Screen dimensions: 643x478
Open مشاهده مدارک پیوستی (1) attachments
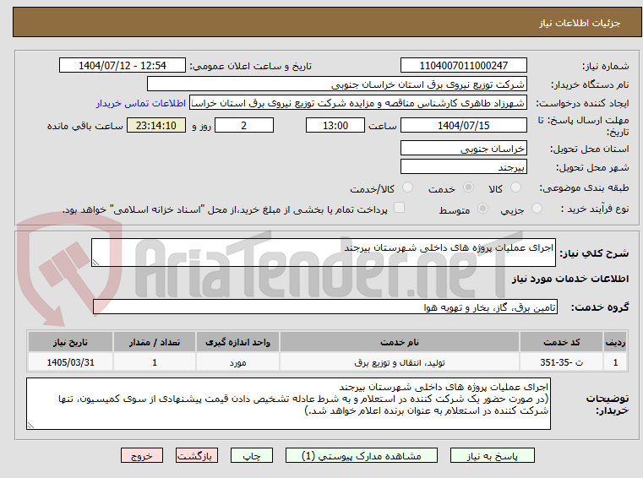coord(362,455)
